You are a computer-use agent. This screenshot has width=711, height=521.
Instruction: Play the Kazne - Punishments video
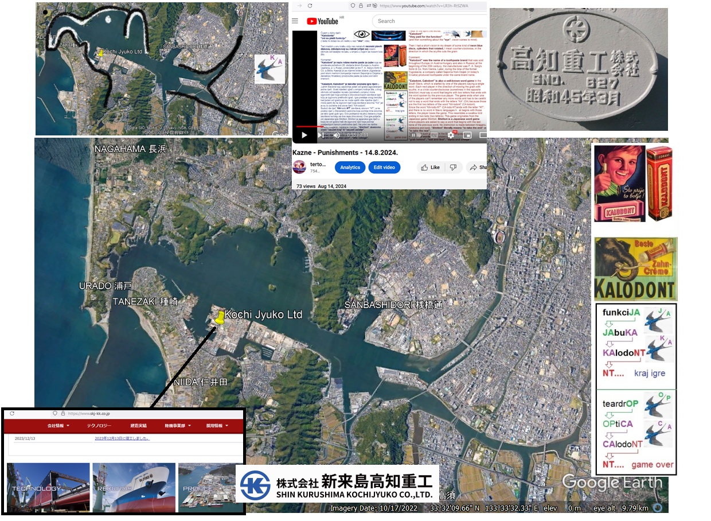click(304, 135)
